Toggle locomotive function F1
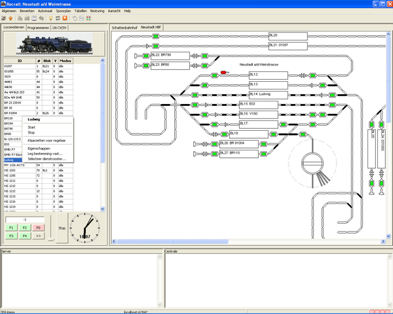 (12, 227)
